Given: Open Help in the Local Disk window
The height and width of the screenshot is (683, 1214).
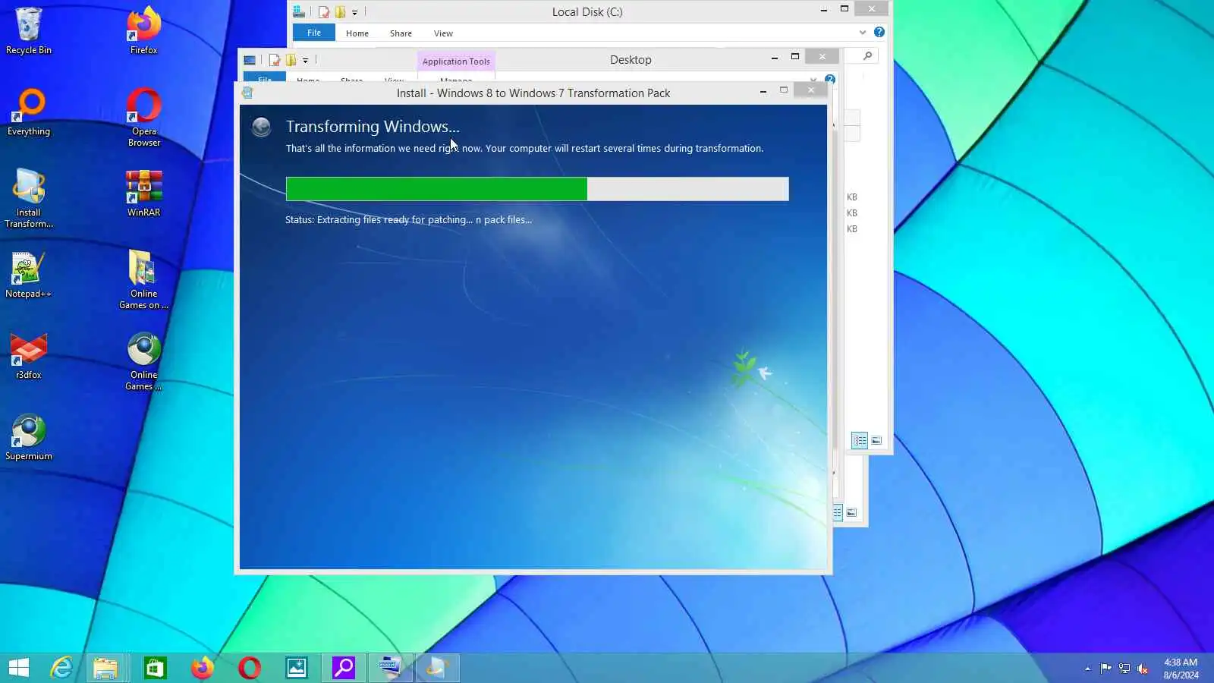Looking at the screenshot, I should coord(879,32).
